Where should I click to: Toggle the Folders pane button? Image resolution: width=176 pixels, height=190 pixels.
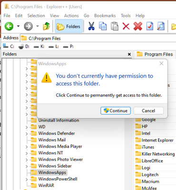pyautogui.click(x=68, y=26)
